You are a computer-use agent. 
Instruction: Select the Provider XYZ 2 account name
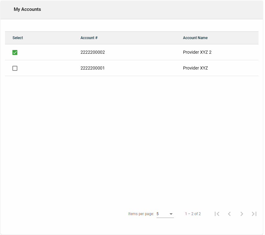coord(197,52)
